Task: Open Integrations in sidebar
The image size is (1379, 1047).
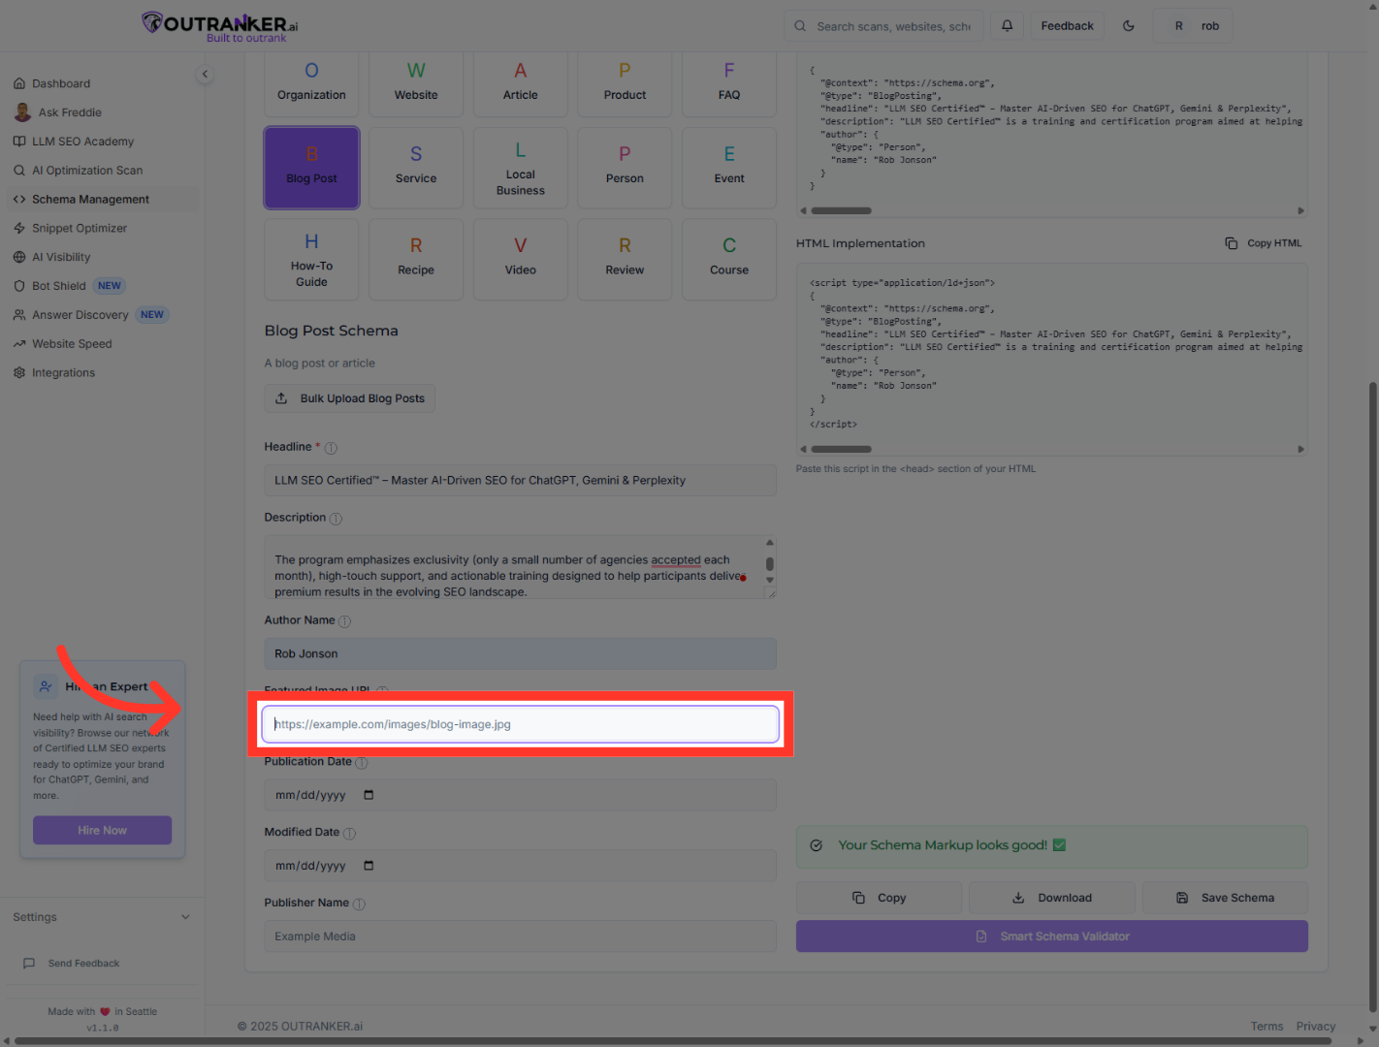Action: click(63, 373)
